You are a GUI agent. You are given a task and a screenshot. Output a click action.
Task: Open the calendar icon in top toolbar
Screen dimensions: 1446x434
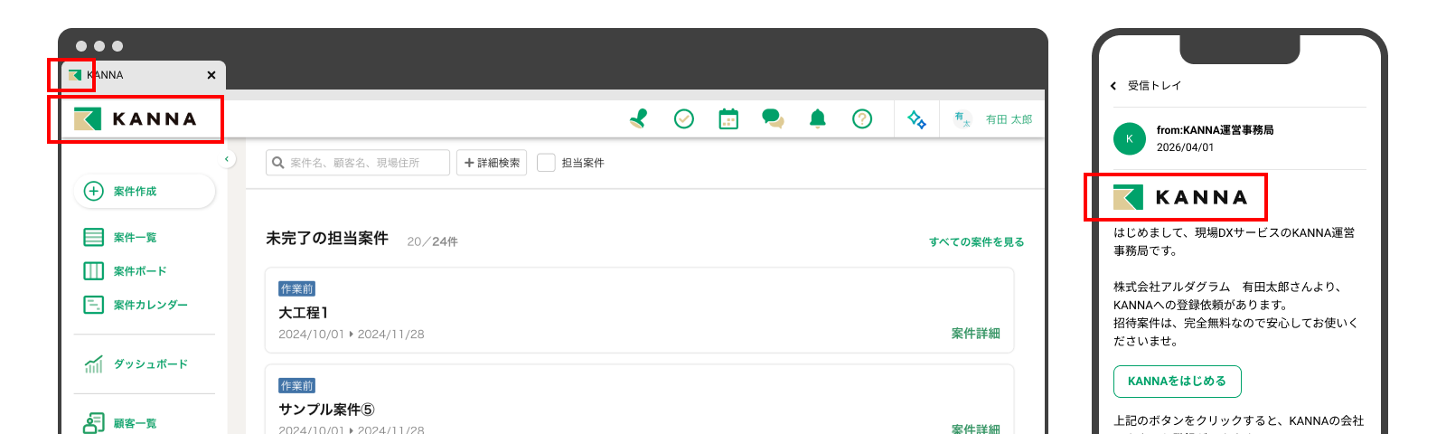728,118
